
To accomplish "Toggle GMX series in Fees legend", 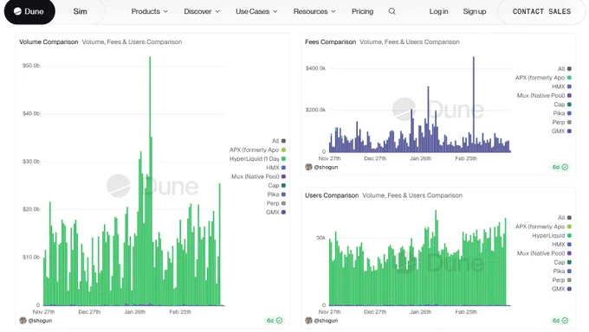I will click(561, 131).
